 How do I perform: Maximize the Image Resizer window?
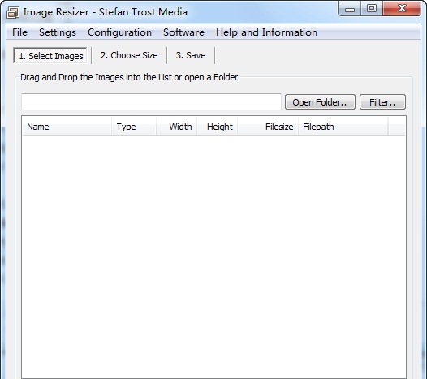pos(372,9)
